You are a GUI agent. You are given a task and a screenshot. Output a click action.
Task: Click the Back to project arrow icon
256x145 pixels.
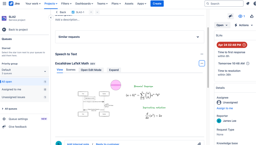pyautogui.click(x=4, y=30)
